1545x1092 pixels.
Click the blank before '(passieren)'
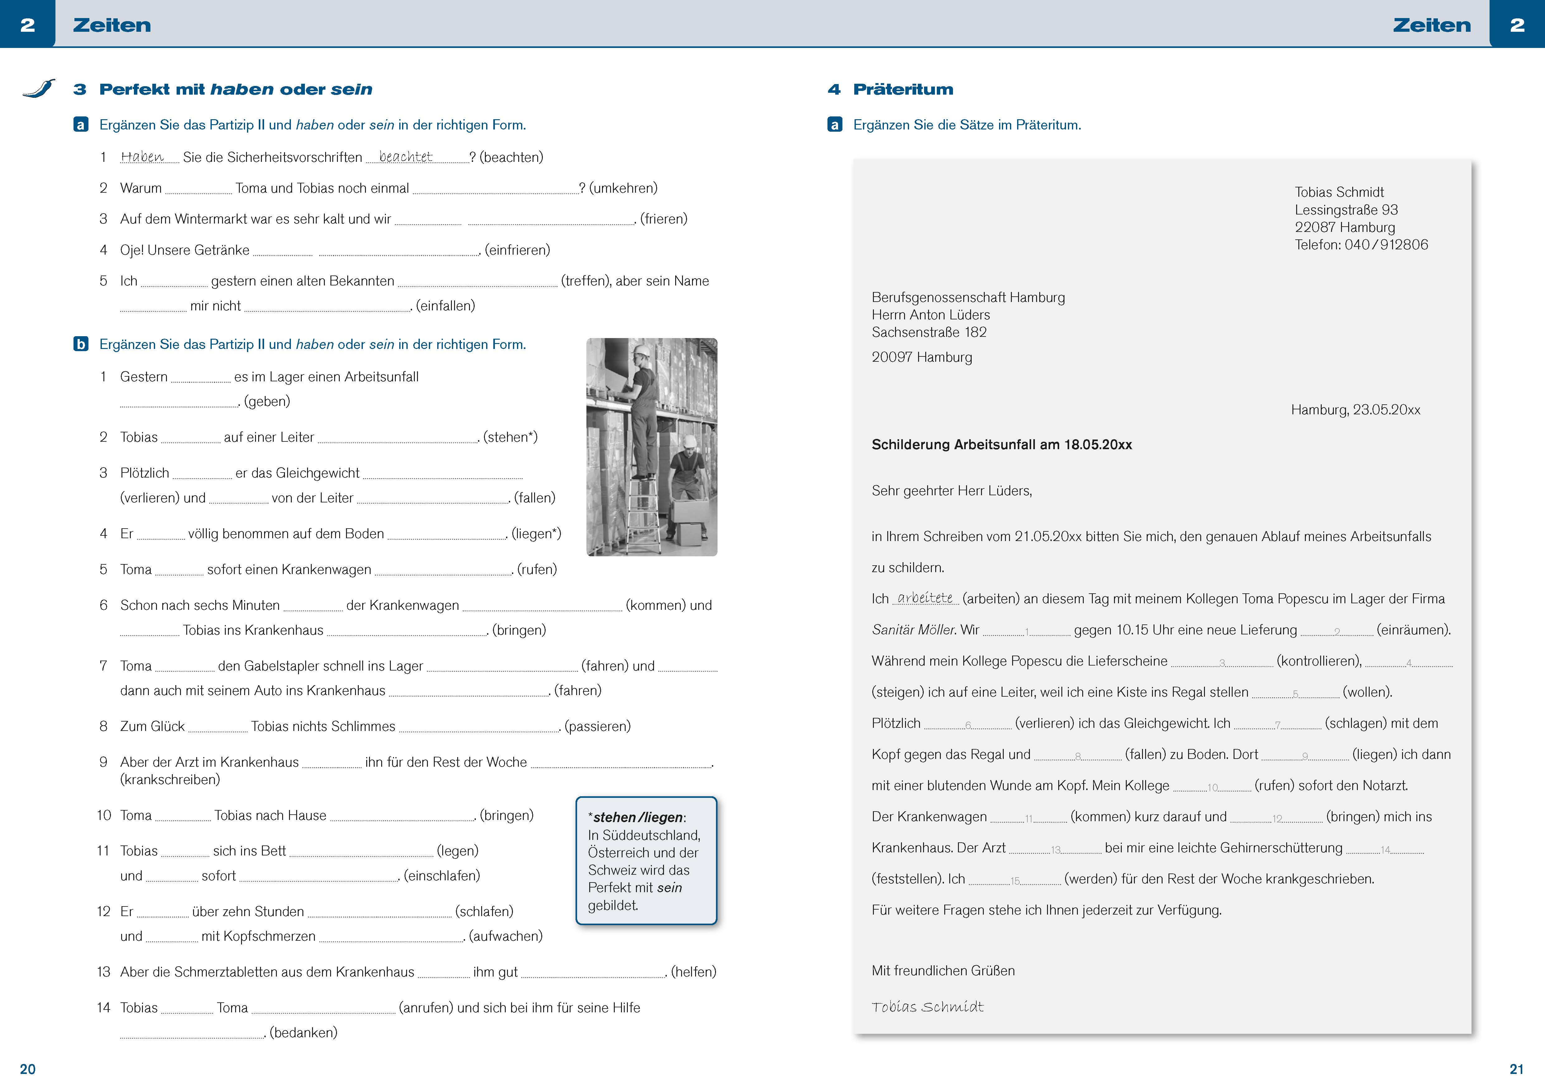[479, 727]
